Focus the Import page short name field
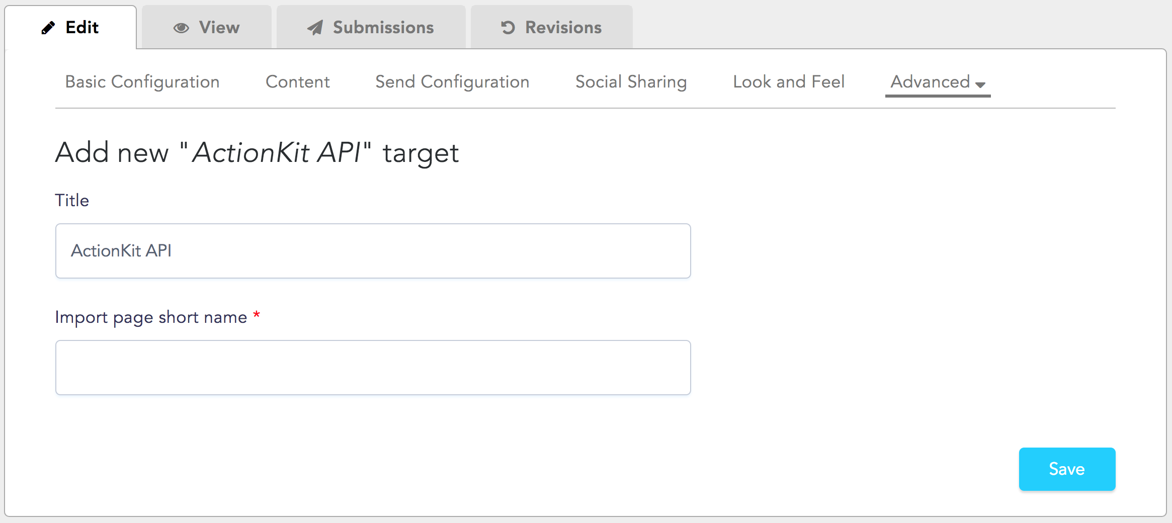The width and height of the screenshot is (1172, 523). (373, 368)
